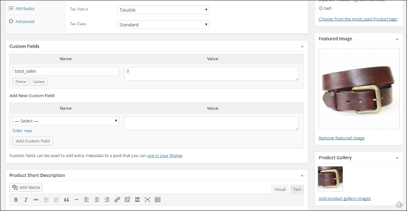Viewport: 407px width, 211px height.
Task: Insert or edit link icon
Action: pyautogui.click(x=117, y=200)
